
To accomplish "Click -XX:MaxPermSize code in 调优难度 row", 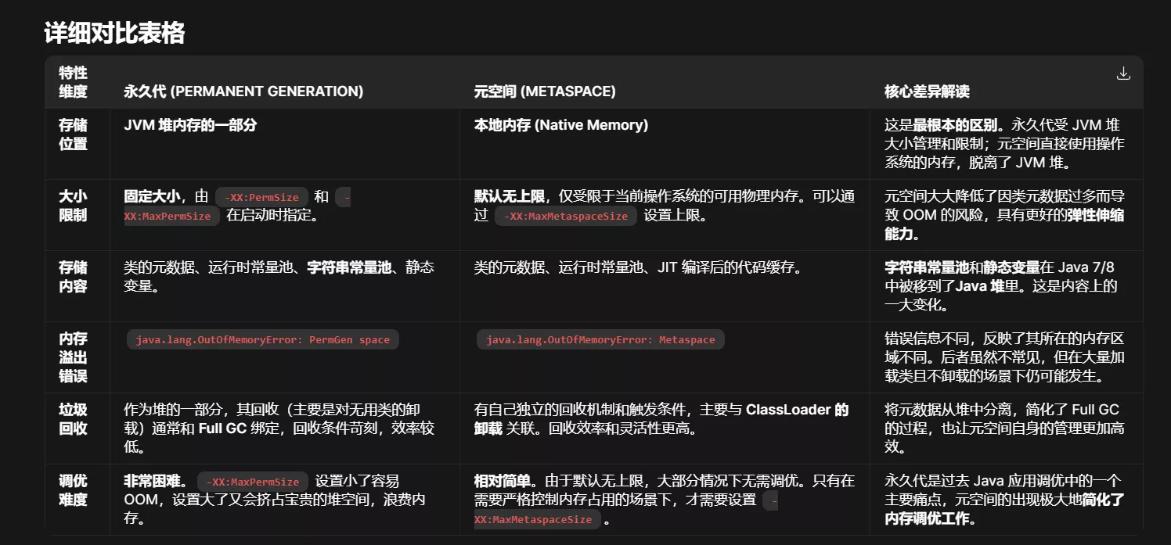I will click(252, 482).
